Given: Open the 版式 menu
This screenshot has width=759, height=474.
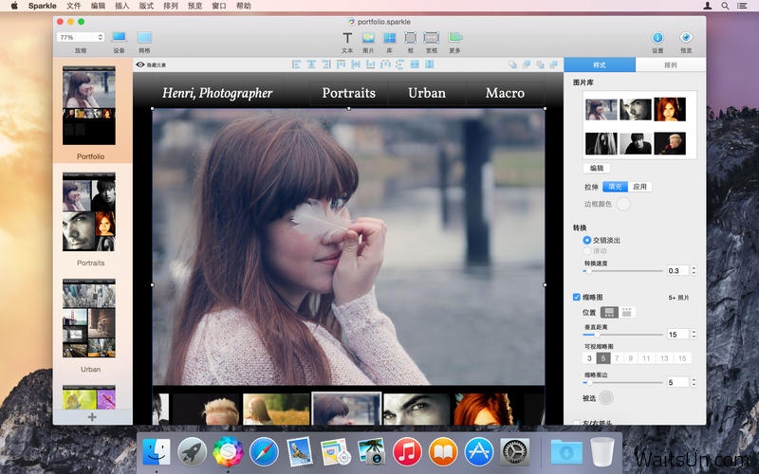Looking at the screenshot, I should point(146,6).
